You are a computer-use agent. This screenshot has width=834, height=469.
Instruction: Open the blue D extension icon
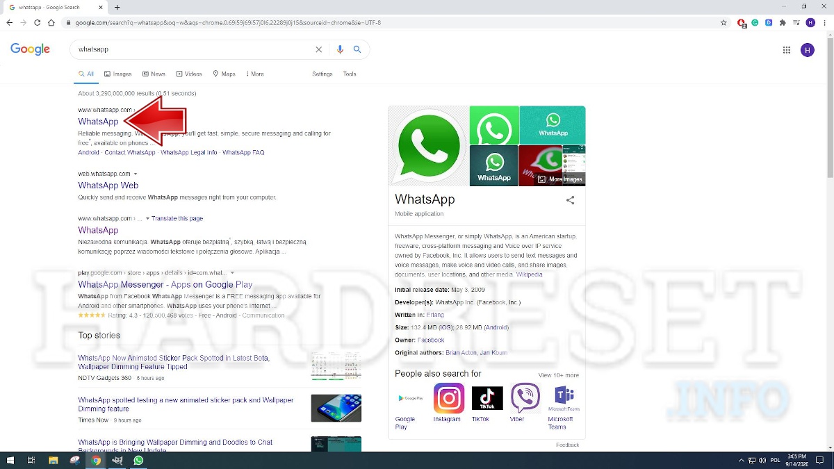coord(769,22)
